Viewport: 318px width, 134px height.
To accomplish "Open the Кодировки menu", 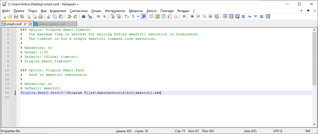I will coord(58,11).
